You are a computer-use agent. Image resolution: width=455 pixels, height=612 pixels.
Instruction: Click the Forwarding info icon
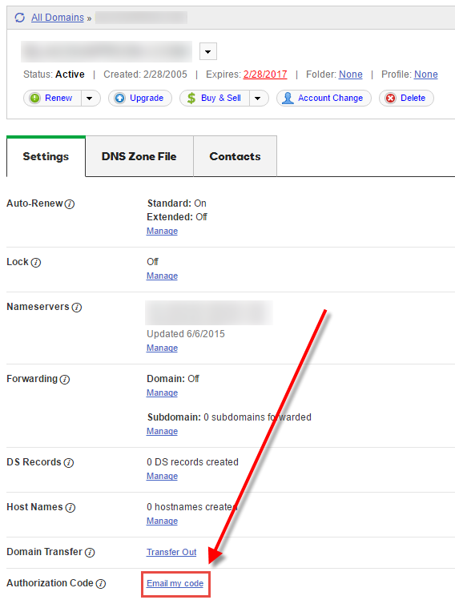(x=65, y=380)
